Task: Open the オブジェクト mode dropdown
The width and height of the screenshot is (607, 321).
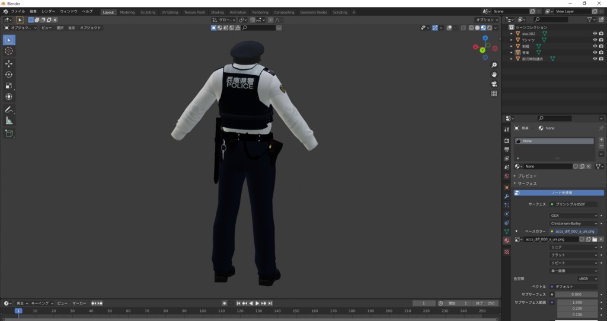Action: pyautogui.click(x=21, y=28)
